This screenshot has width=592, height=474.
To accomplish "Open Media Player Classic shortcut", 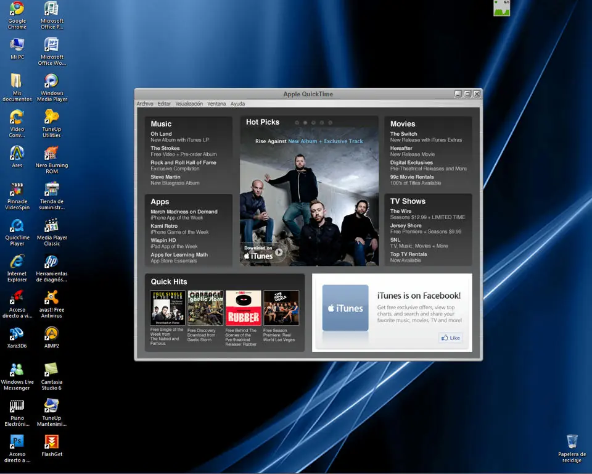I will pos(52,231).
